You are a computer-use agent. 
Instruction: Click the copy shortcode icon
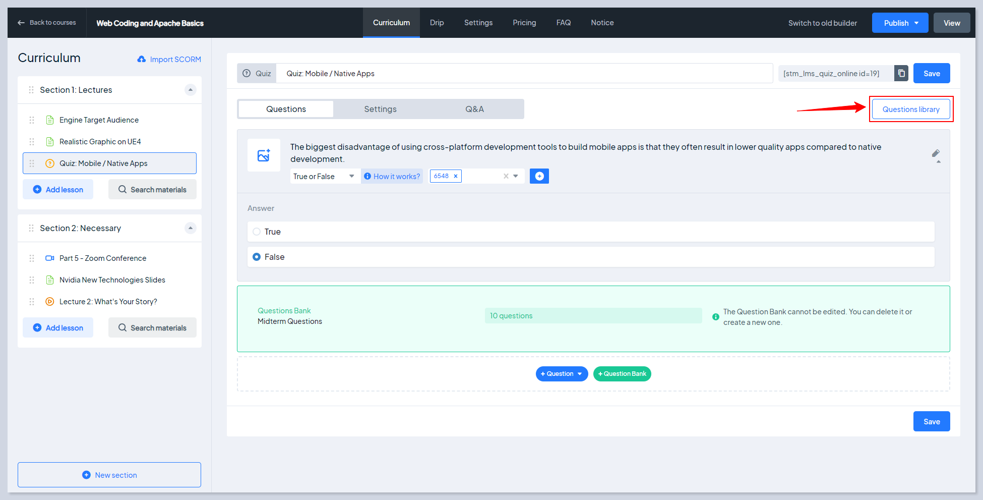(x=901, y=74)
